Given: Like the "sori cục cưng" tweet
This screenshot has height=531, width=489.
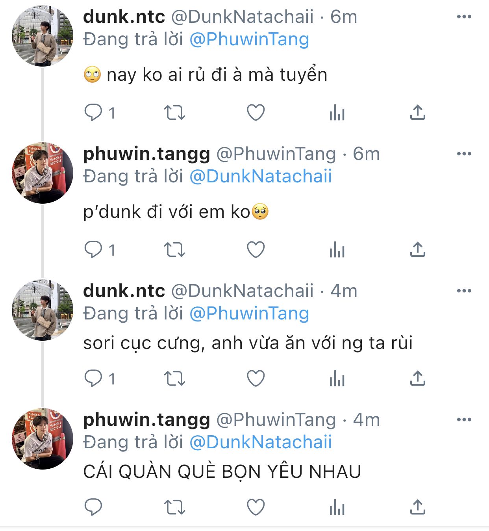Looking at the screenshot, I should click(x=256, y=379).
